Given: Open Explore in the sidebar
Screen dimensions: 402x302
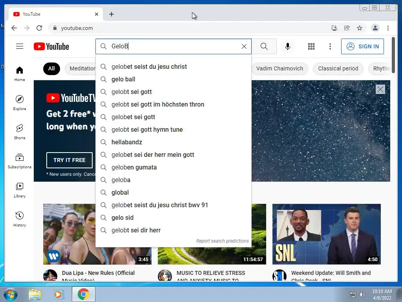Looking at the screenshot, I should [x=20, y=103].
